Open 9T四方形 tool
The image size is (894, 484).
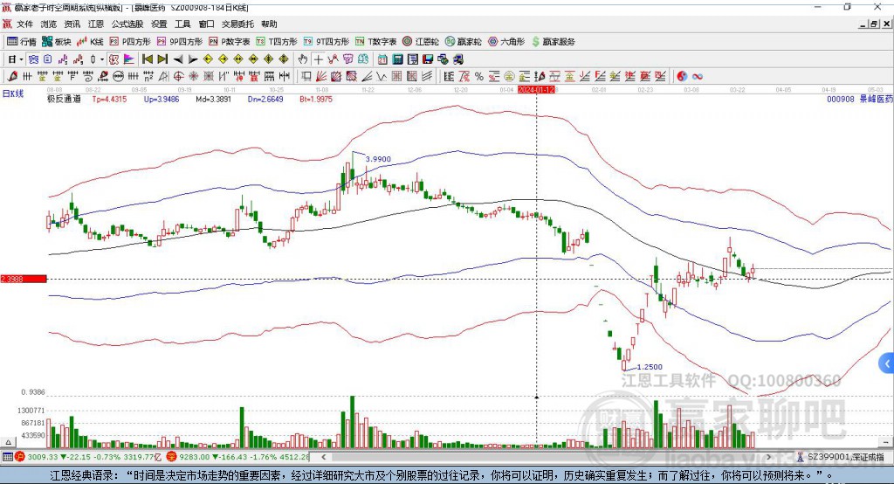tap(327, 42)
